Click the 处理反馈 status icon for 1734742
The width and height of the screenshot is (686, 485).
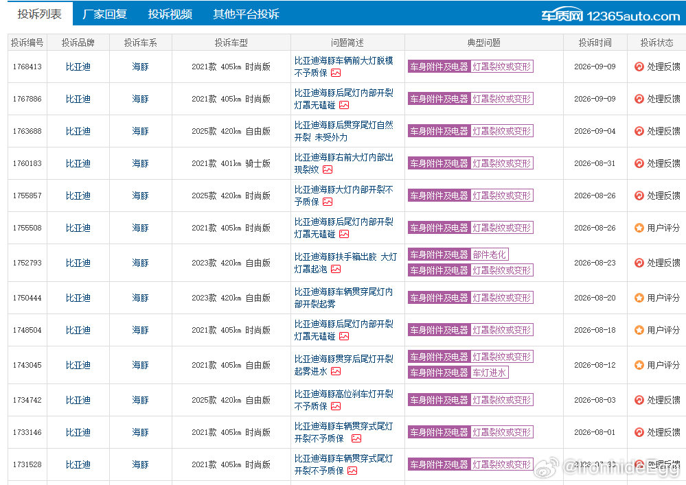(x=639, y=400)
